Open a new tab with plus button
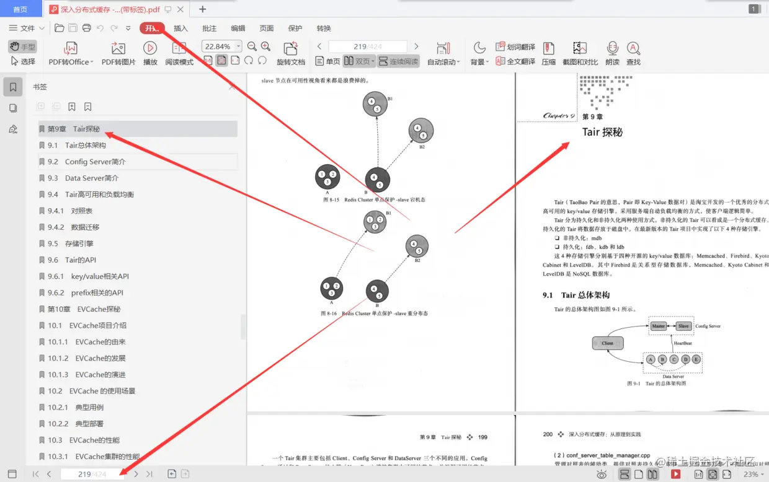The height and width of the screenshot is (482, 769). (x=203, y=9)
